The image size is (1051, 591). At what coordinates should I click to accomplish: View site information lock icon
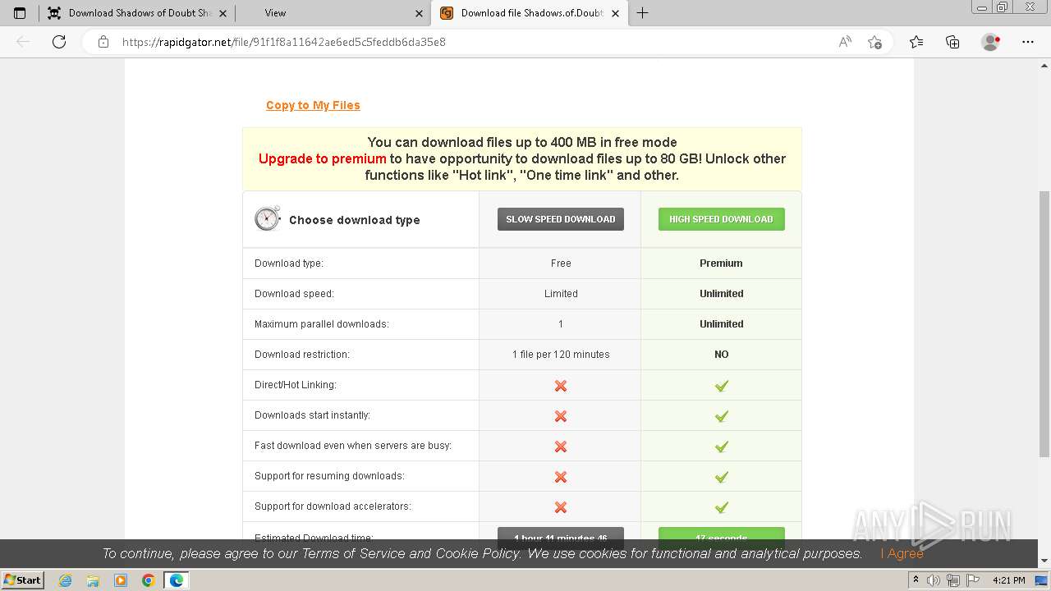(103, 42)
